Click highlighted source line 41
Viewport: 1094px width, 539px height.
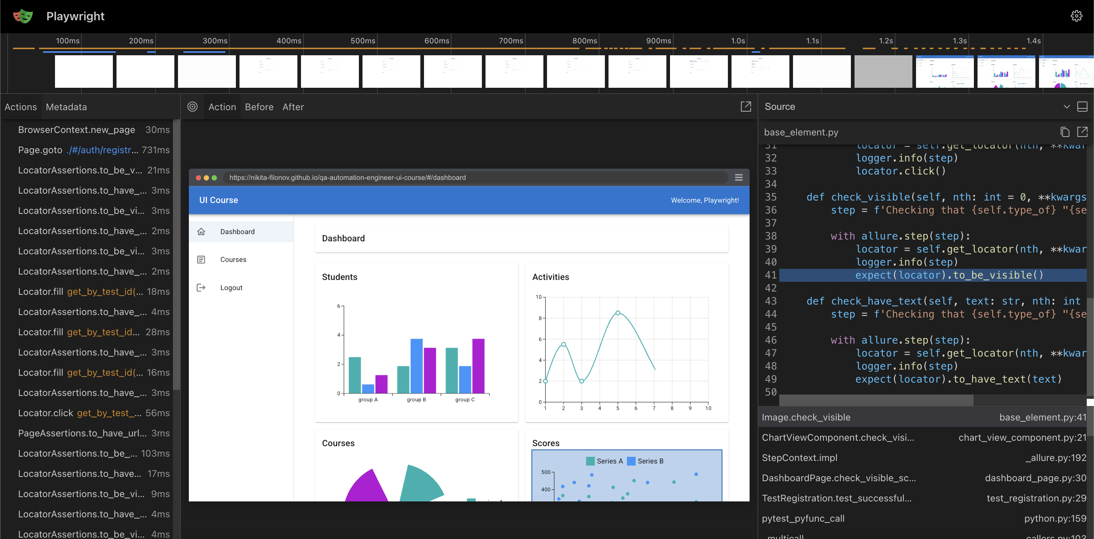pos(932,275)
